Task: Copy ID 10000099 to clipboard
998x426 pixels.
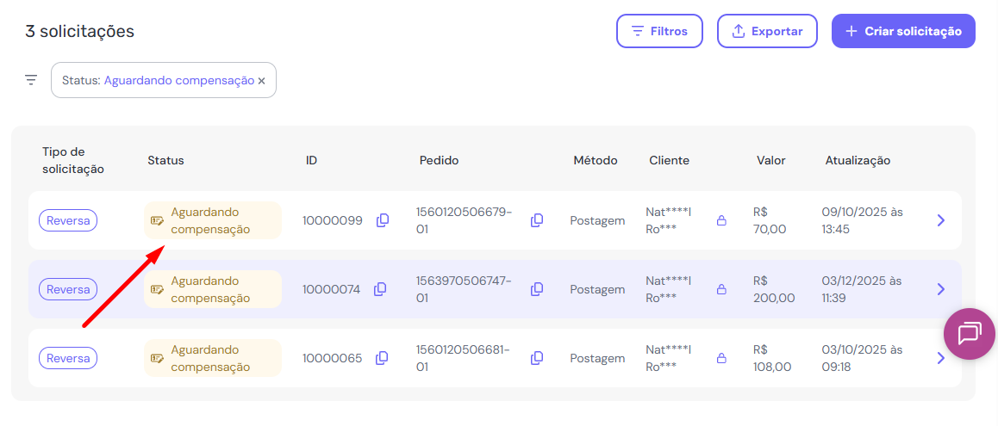Action: pos(383,220)
